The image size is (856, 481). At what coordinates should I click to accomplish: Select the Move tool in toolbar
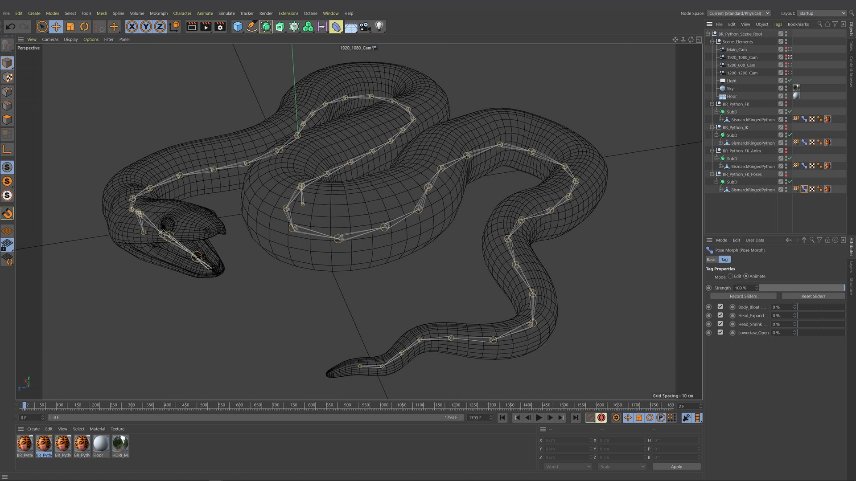56,27
